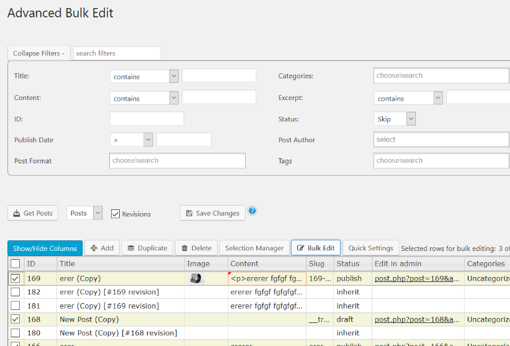Click the Get Posts button
510x346 pixels.
point(32,213)
